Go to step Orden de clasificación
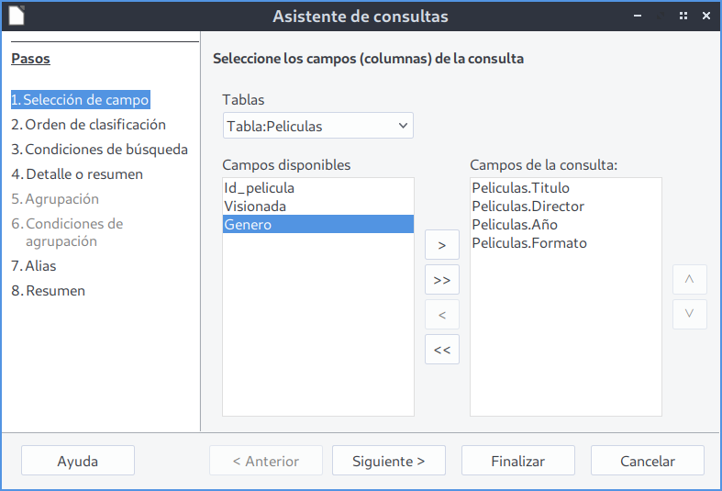Screen dimensions: 722x491 [88, 124]
